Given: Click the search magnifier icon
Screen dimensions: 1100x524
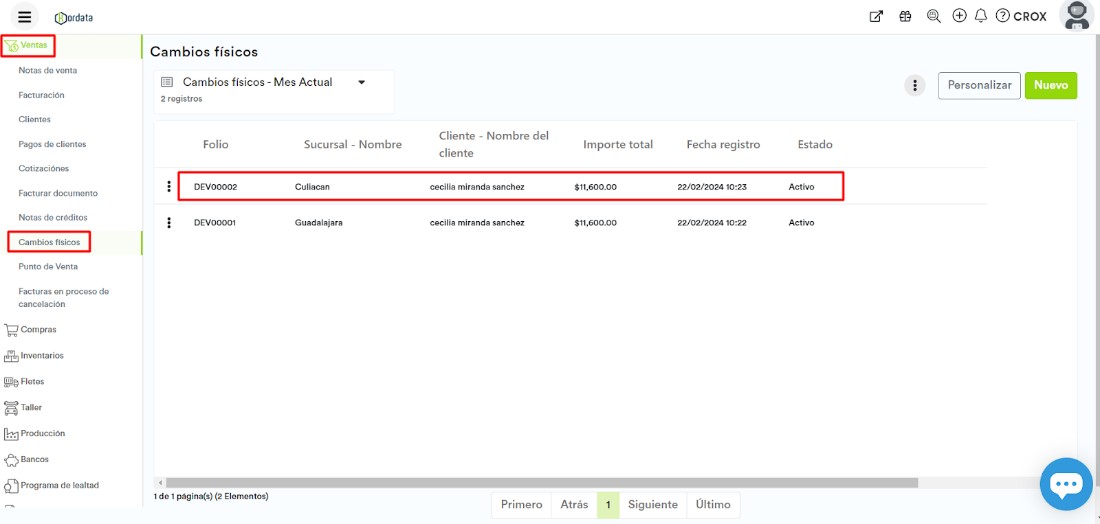Looking at the screenshot, I should (x=934, y=16).
